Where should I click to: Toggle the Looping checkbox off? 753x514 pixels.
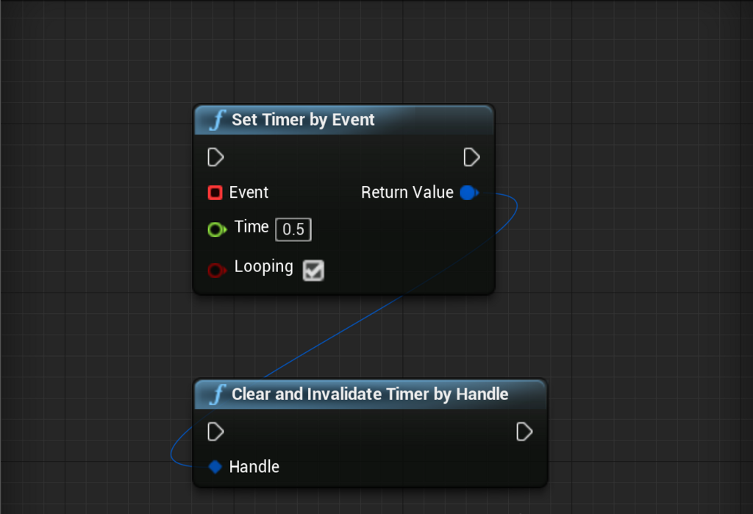point(313,271)
